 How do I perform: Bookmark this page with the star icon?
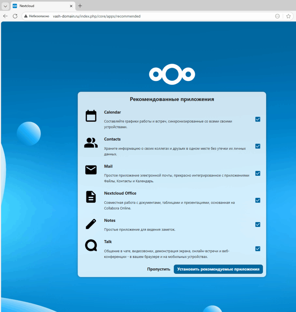(x=288, y=16)
